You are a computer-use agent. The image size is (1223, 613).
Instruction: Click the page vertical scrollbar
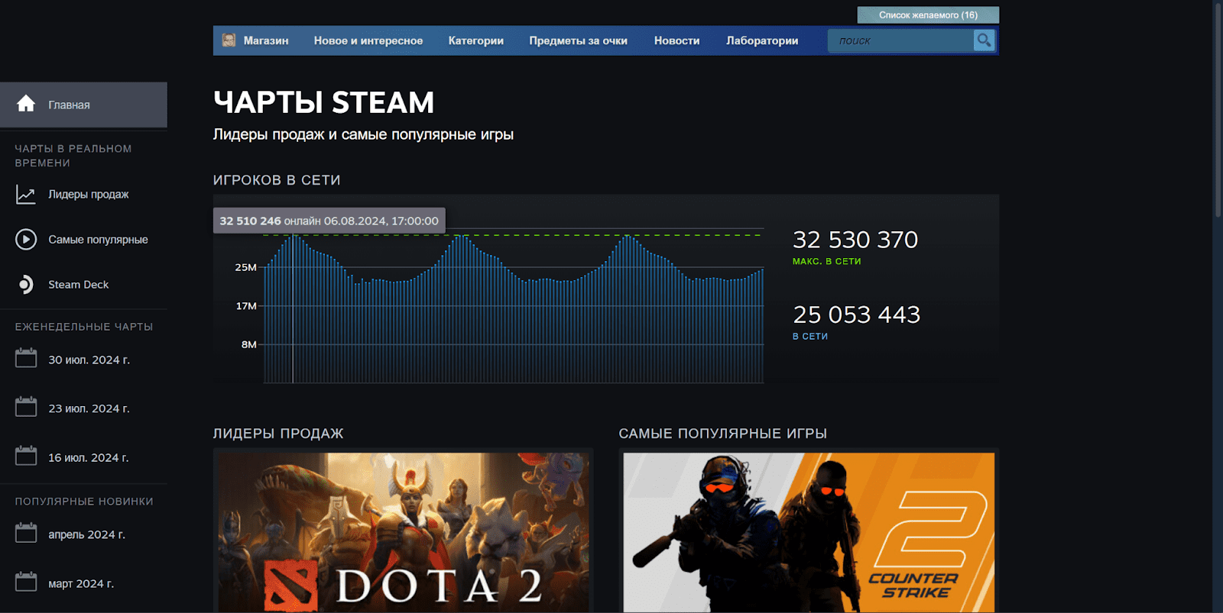(1218, 111)
